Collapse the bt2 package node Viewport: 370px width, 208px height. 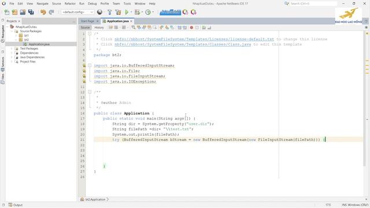click(16, 40)
